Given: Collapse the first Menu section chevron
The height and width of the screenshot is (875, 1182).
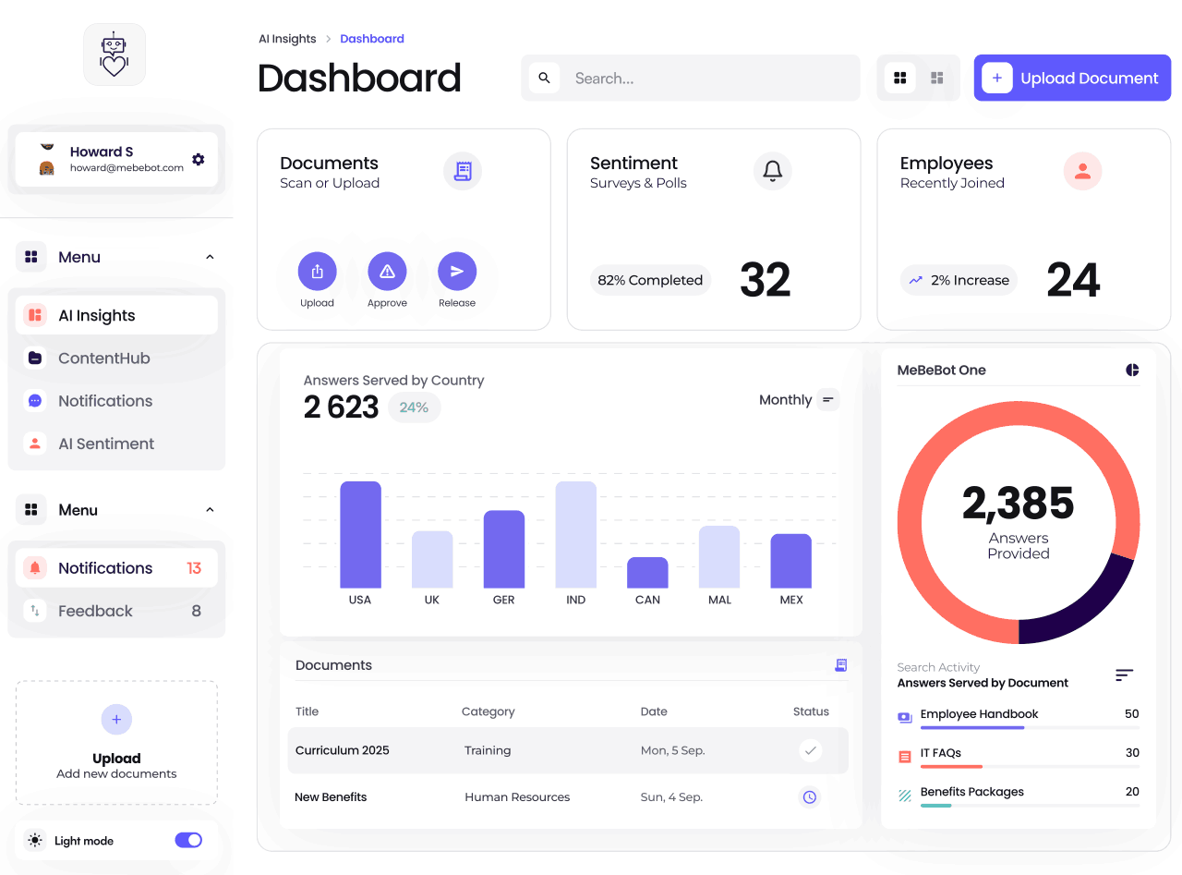Looking at the screenshot, I should point(210,257).
